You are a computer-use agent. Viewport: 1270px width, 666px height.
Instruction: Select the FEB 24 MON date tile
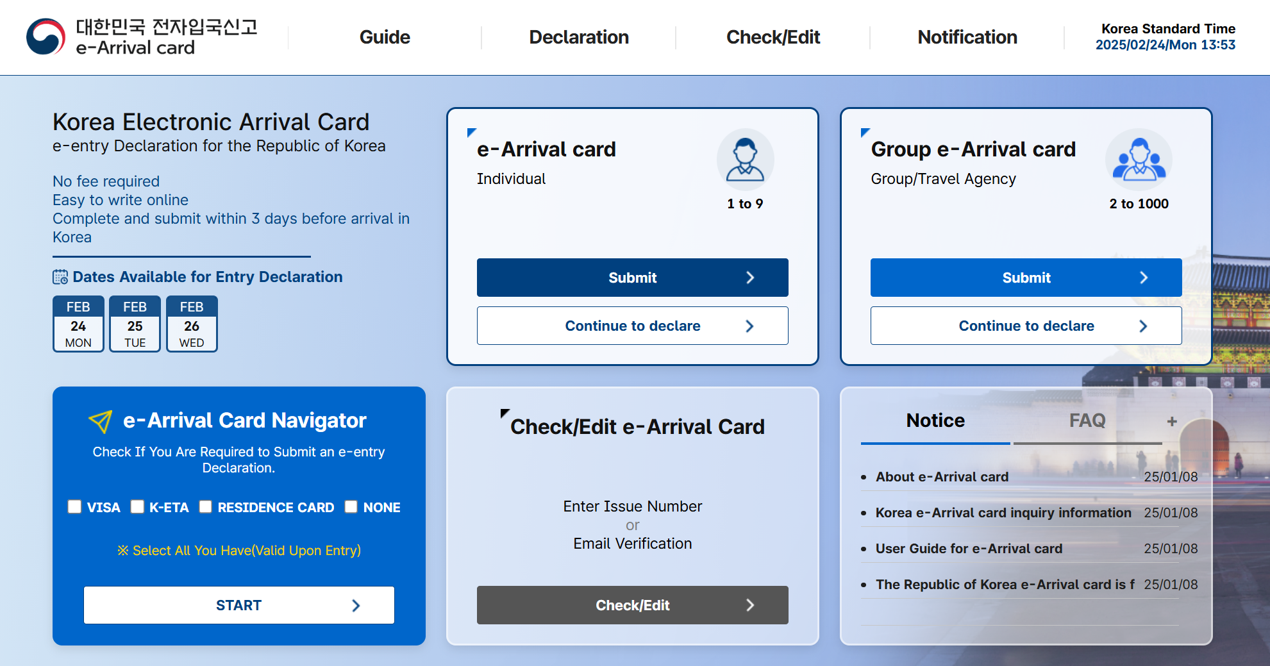coord(78,324)
